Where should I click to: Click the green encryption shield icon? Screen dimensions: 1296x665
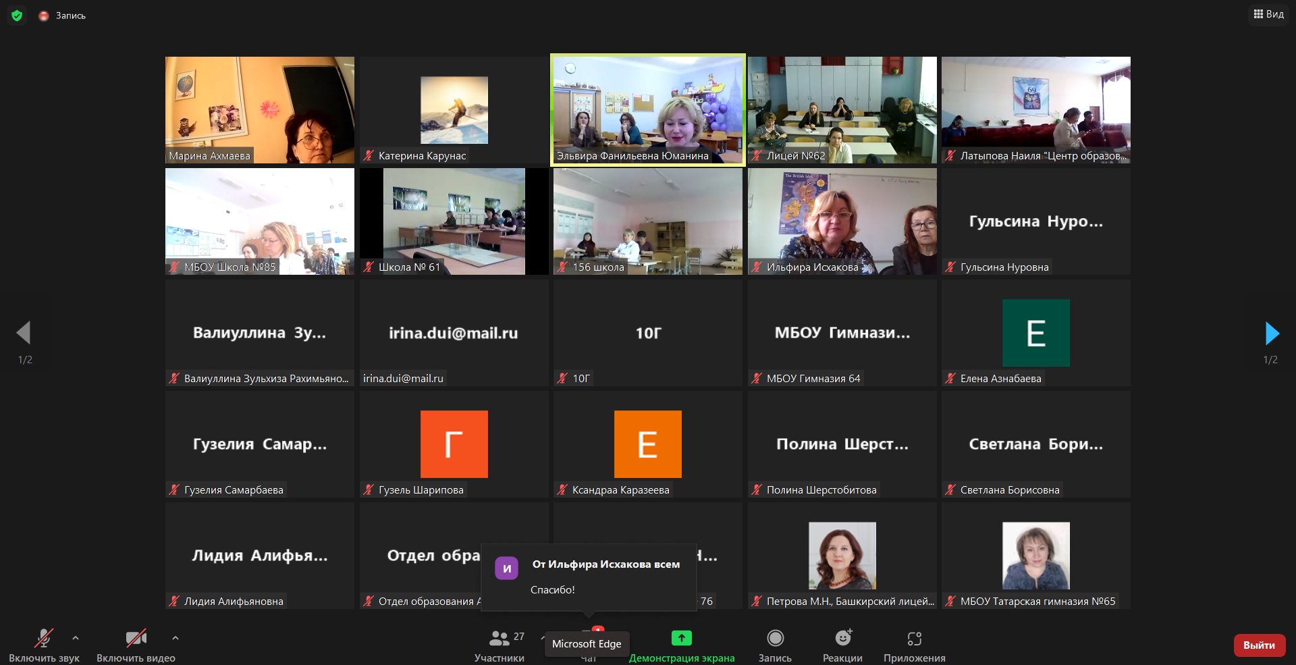[17, 15]
